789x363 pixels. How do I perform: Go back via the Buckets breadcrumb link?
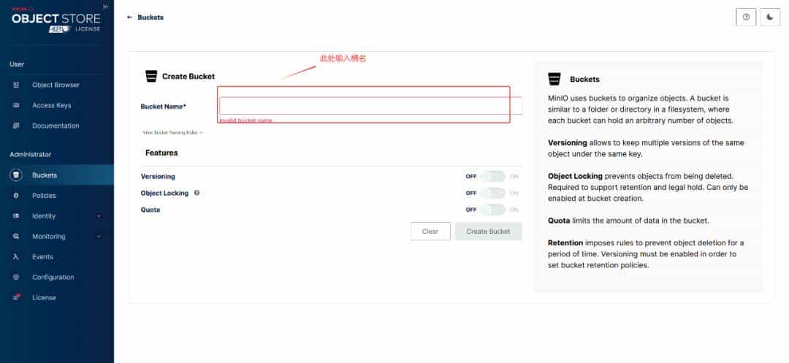pyautogui.click(x=150, y=17)
